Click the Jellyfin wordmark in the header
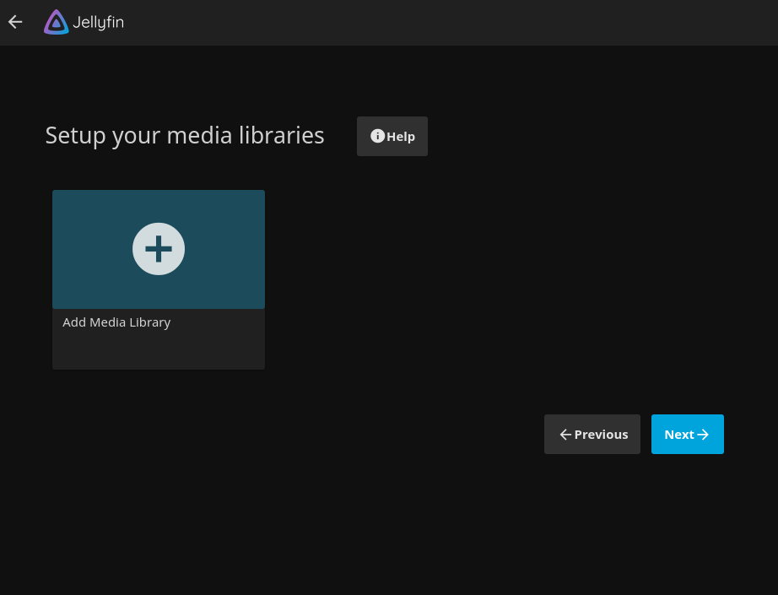The height and width of the screenshot is (595, 778). (x=98, y=22)
